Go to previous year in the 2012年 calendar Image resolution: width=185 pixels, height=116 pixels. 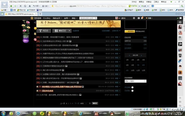pyautogui.click(x=129, y=55)
